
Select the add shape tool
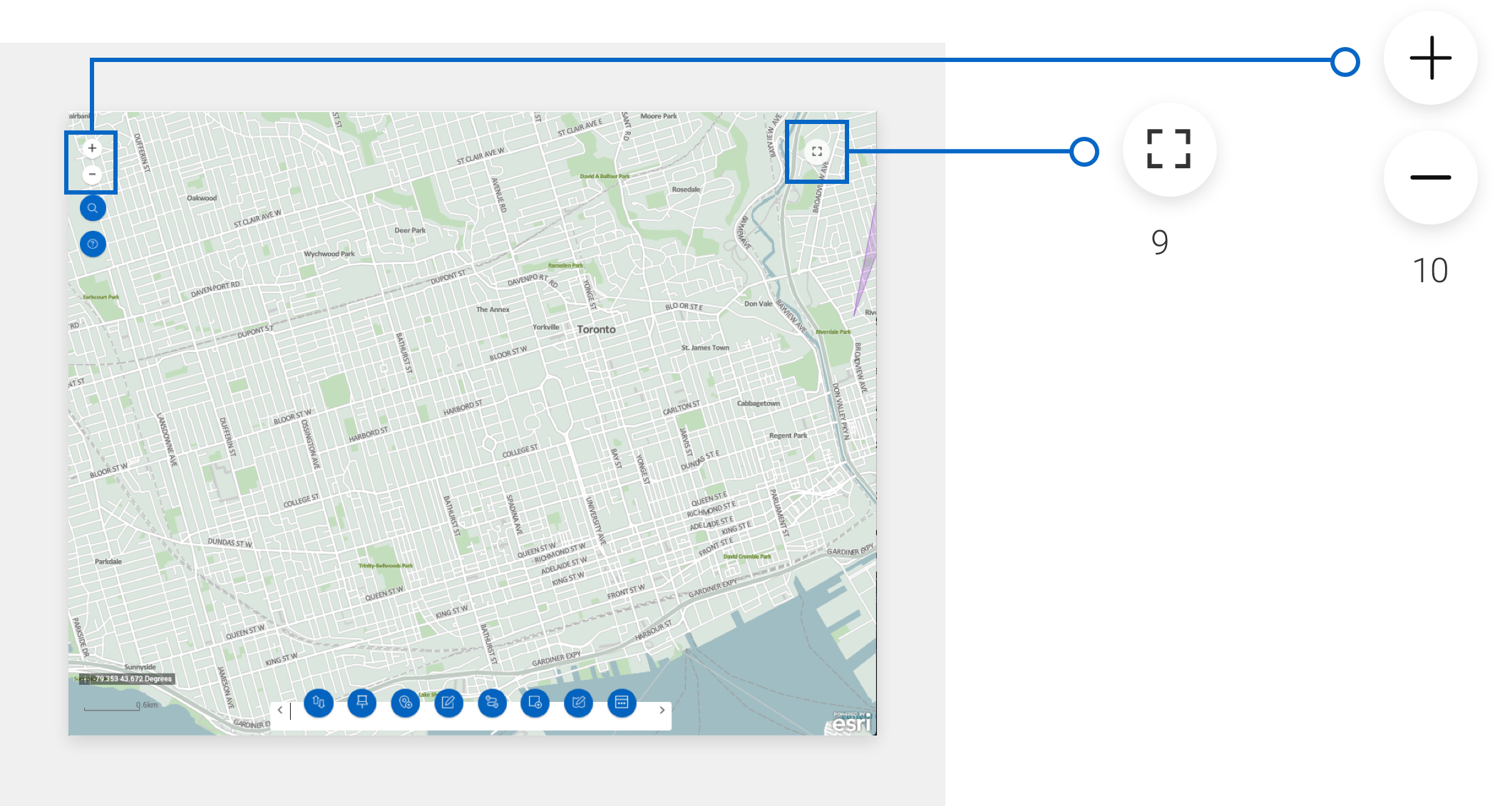tap(535, 703)
